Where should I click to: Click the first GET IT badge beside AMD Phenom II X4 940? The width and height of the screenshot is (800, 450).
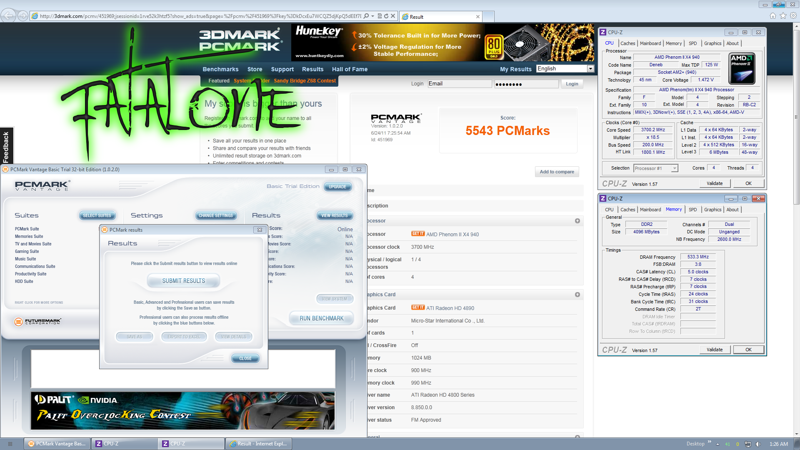point(417,234)
